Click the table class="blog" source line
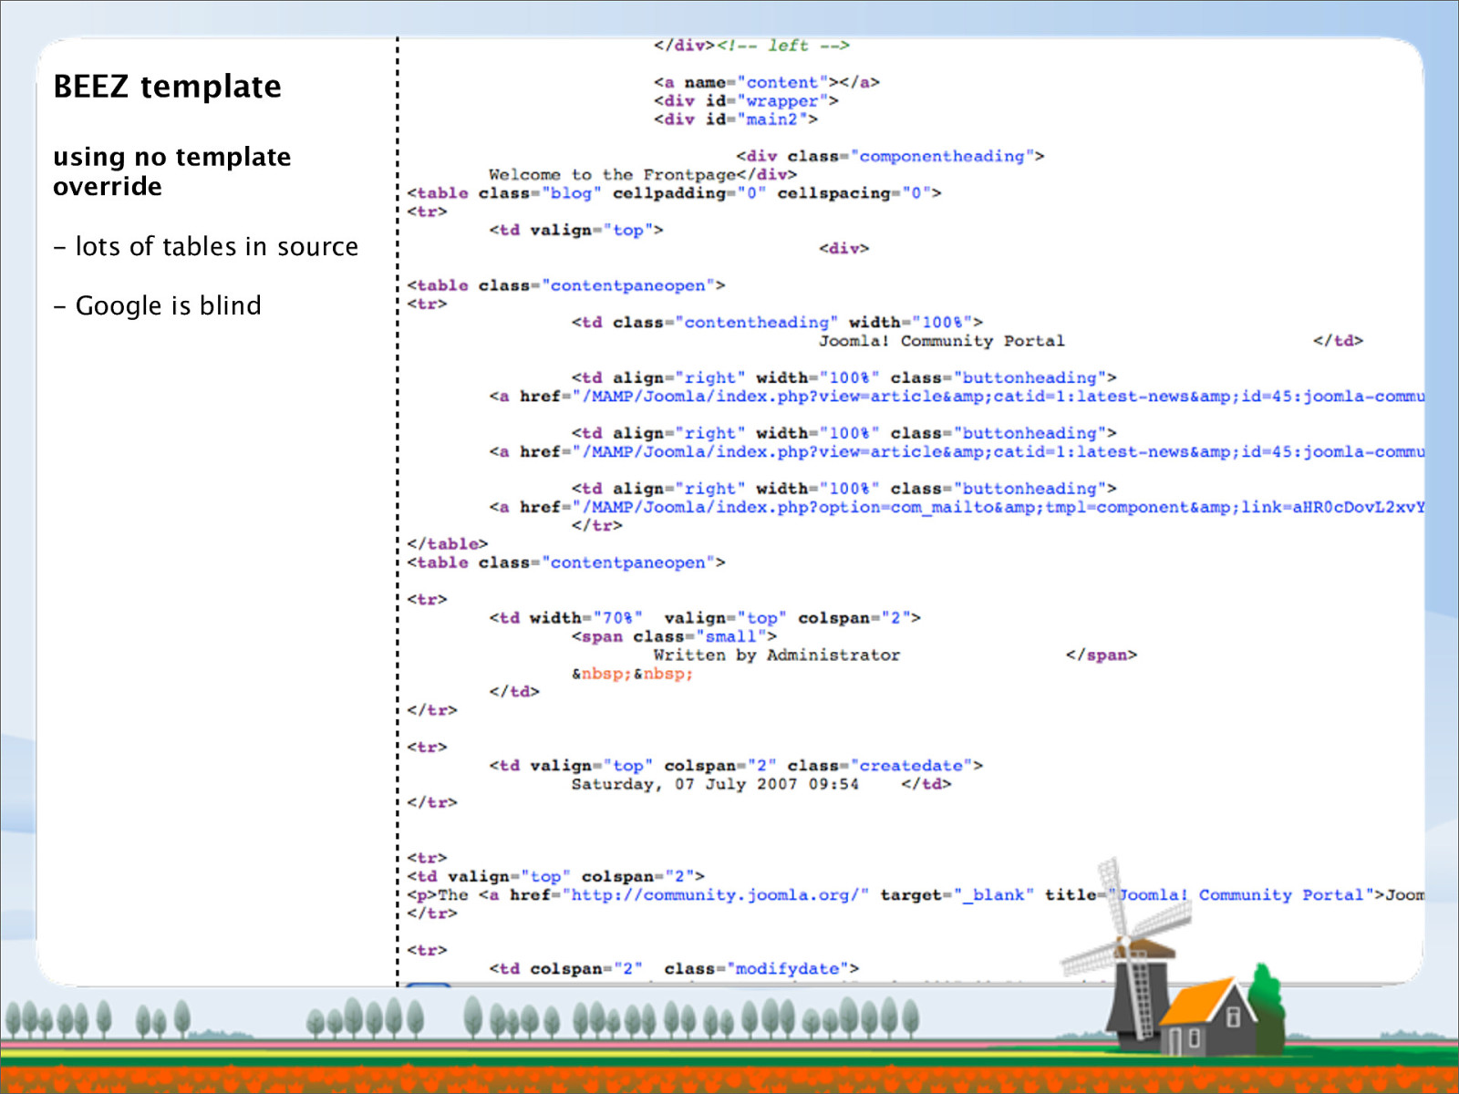The image size is (1459, 1094). click(674, 193)
